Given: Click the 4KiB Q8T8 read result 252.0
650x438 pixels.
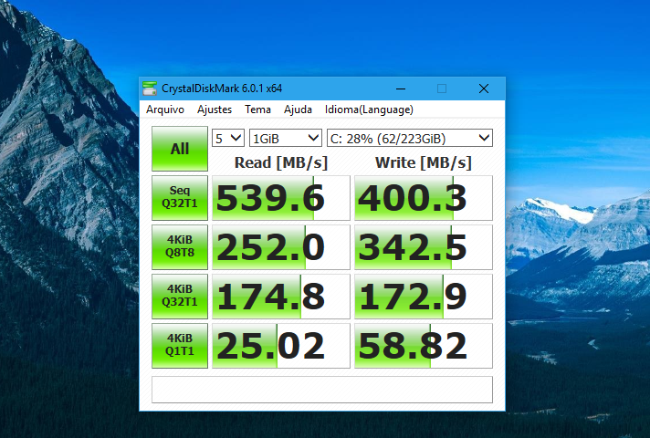Looking at the screenshot, I should pyautogui.click(x=281, y=247).
